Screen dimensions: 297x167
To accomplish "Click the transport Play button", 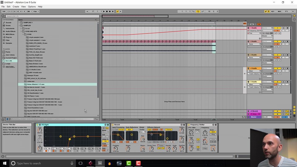I will tap(104, 11).
